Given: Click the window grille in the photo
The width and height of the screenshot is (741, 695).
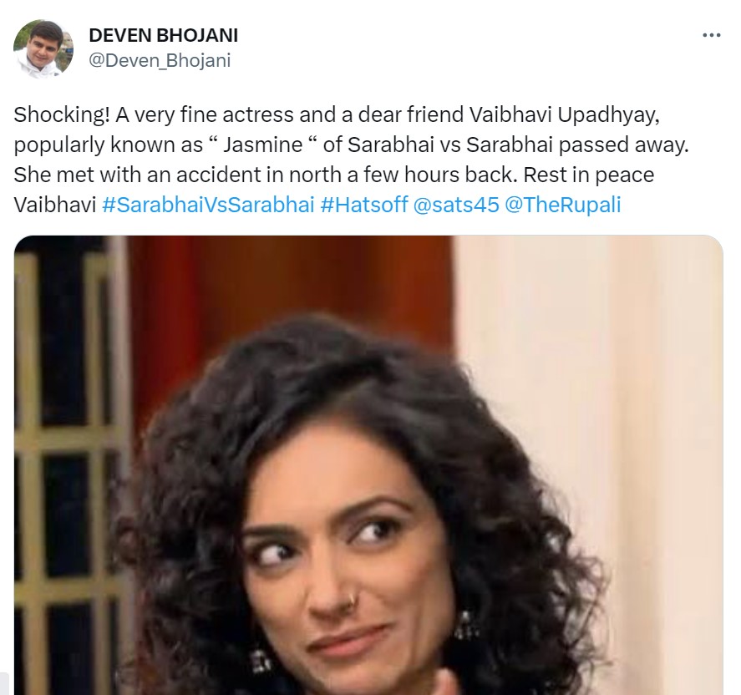Looking at the screenshot, I should 66,449.
